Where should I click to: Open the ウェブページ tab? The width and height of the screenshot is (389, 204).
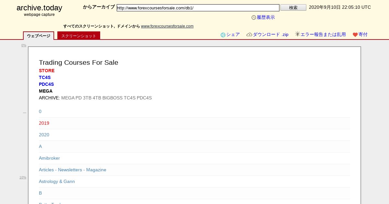coord(39,36)
